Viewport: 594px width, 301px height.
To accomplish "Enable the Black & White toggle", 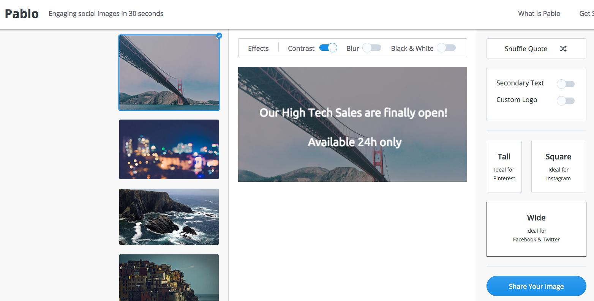I will click(446, 48).
